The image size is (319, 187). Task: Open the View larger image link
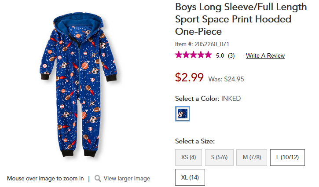pyautogui.click(x=127, y=179)
